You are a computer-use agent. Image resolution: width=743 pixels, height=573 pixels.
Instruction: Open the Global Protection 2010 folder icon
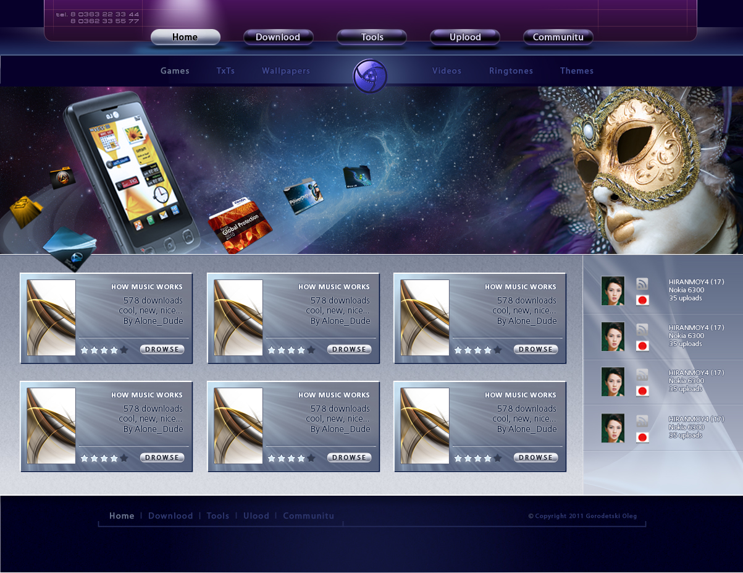tap(240, 226)
